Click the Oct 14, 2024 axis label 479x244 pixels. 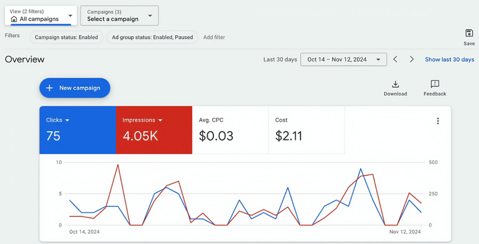(85, 232)
